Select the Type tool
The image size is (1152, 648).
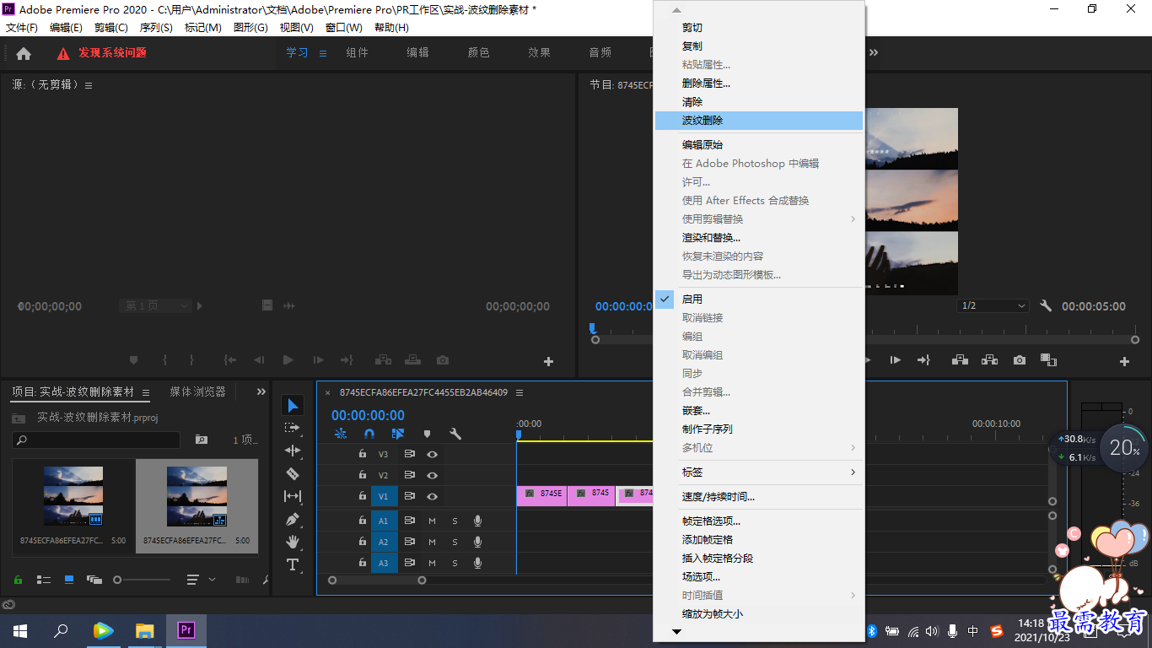point(293,564)
